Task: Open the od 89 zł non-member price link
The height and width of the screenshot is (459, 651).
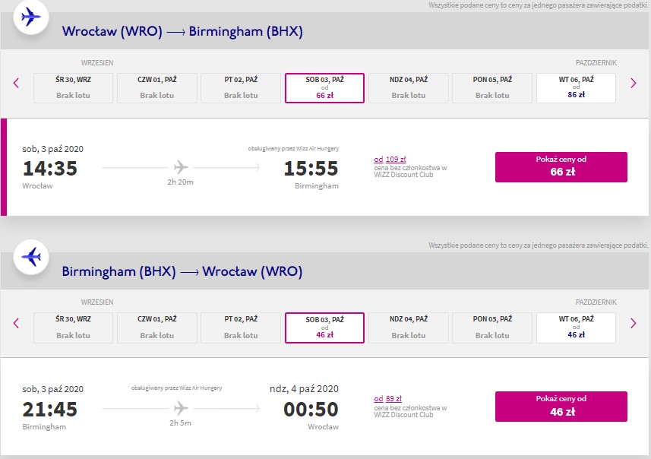Action: (x=387, y=398)
